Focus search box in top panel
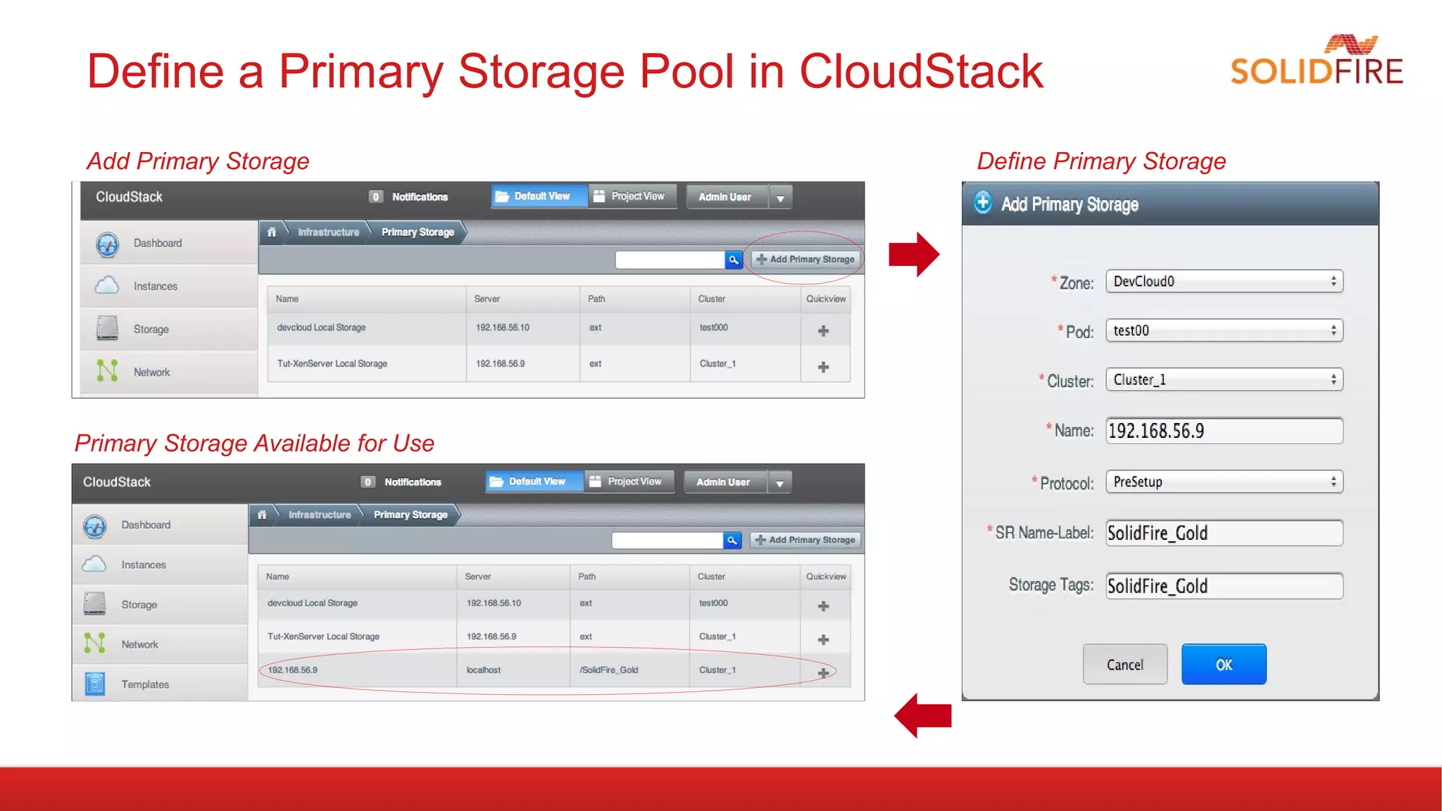This screenshot has height=811, width=1442. tap(670, 260)
